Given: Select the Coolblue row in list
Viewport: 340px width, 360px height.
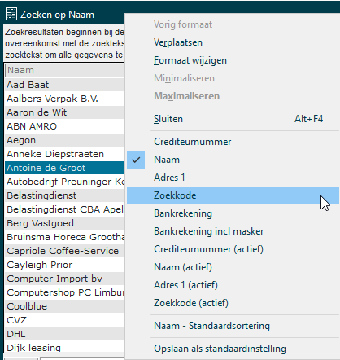Looking at the screenshot, I should coord(65,306).
